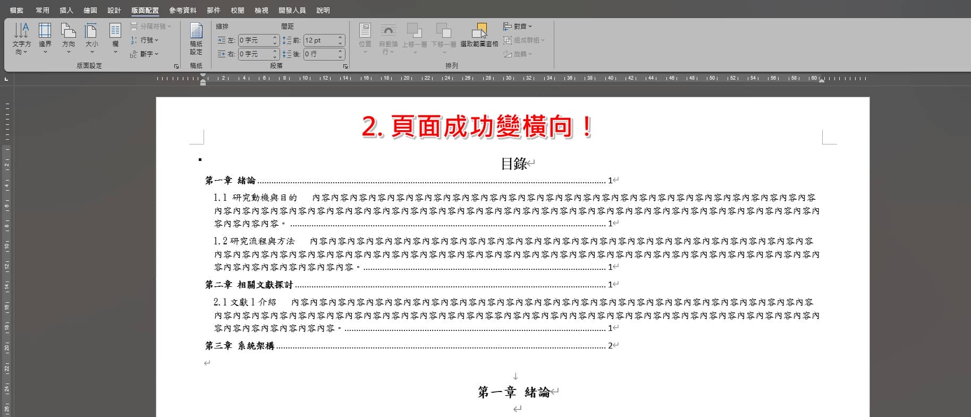Switch to the 插入 (Insert) tab

(66, 10)
